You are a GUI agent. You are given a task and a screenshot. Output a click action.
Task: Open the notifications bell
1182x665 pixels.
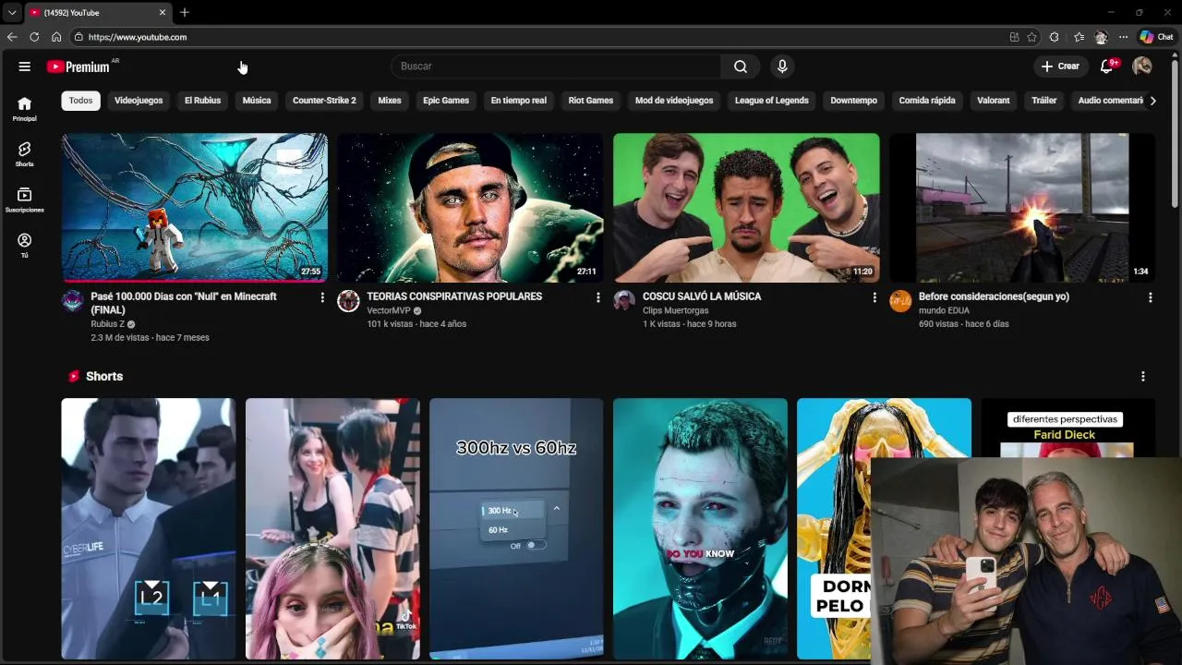tap(1107, 66)
